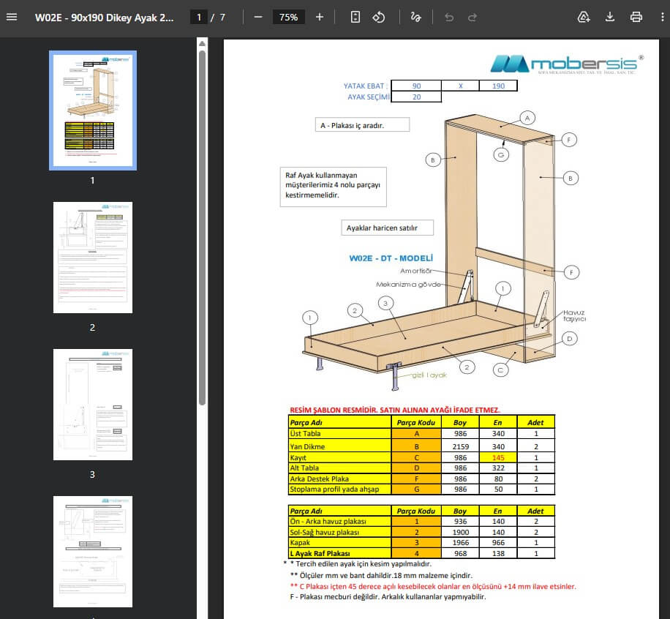Open page 2 thumbnail
The height and width of the screenshot is (619, 670).
93,258
